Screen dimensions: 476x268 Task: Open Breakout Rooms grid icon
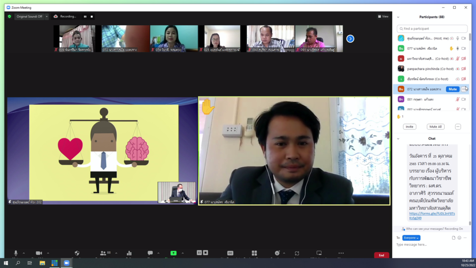coord(254,253)
